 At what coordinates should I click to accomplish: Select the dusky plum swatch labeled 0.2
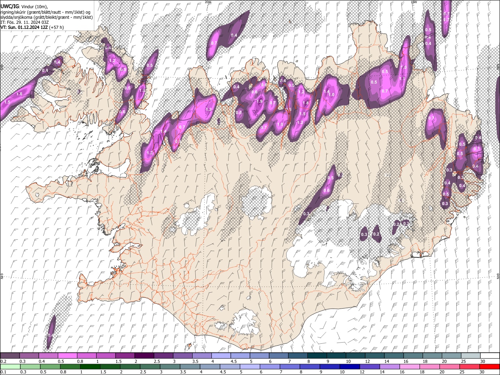10,356
